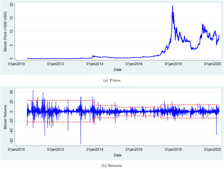This screenshot has width=224, height=169.
Task: Click the "(b) Returns" caption
Action: tap(112, 166)
